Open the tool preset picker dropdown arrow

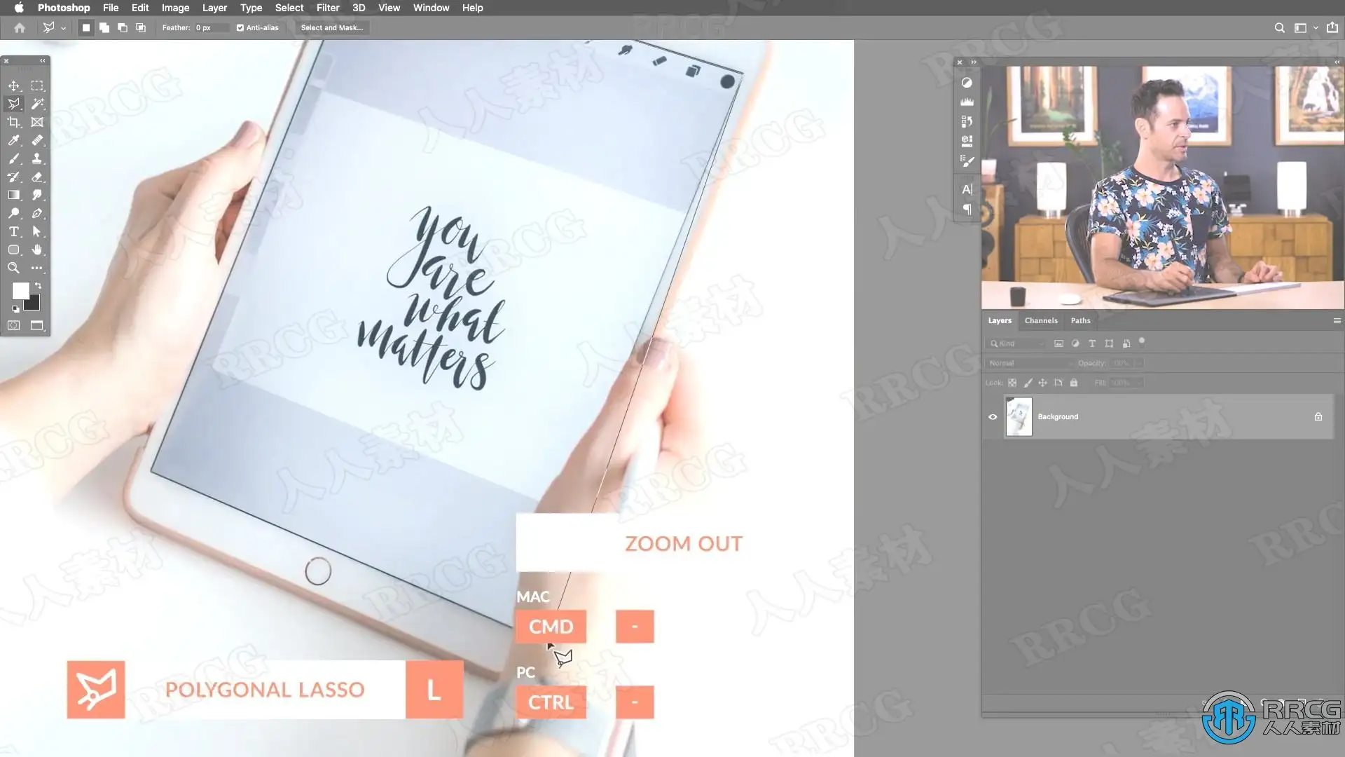point(63,29)
